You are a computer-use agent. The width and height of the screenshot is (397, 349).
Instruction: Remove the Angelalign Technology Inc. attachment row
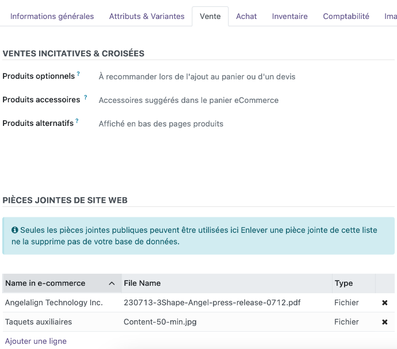pos(384,303)
